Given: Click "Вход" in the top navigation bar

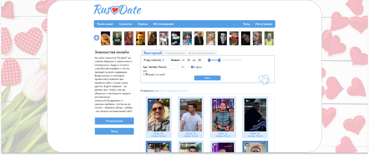Looking at the screenshot, I should 247,24.
